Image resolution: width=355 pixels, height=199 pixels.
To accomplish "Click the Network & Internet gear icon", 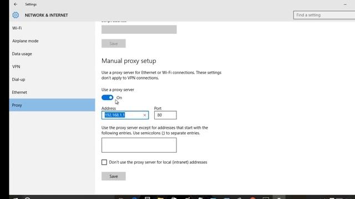I will pyautogui.click(x=16, y=15).
